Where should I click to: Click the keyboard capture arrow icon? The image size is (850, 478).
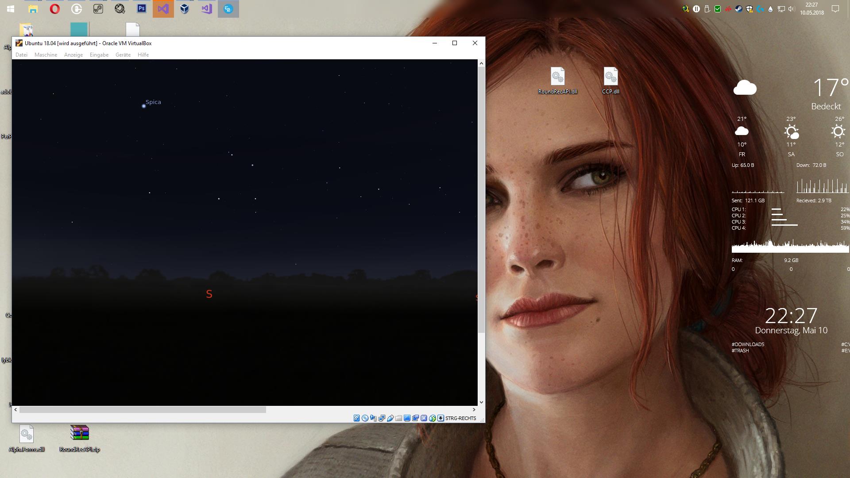(441, 418)
